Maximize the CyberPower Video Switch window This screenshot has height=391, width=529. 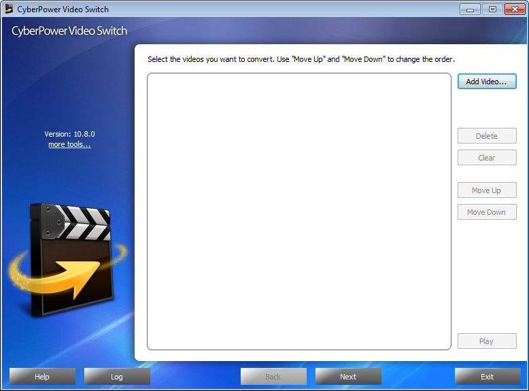coord(492,9)
